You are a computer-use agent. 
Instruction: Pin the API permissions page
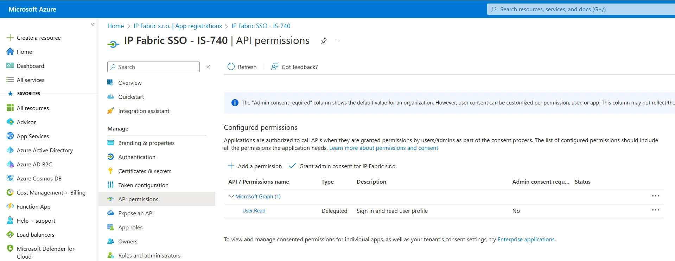click(x=324, y=41)
